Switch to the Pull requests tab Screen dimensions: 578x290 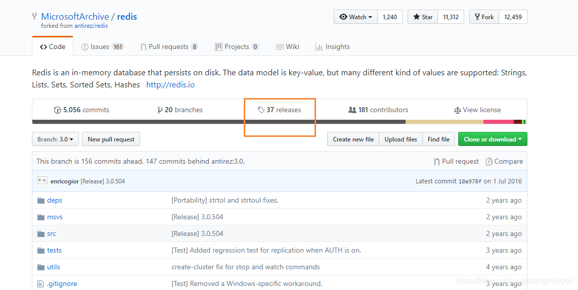(x=169, y=47)
